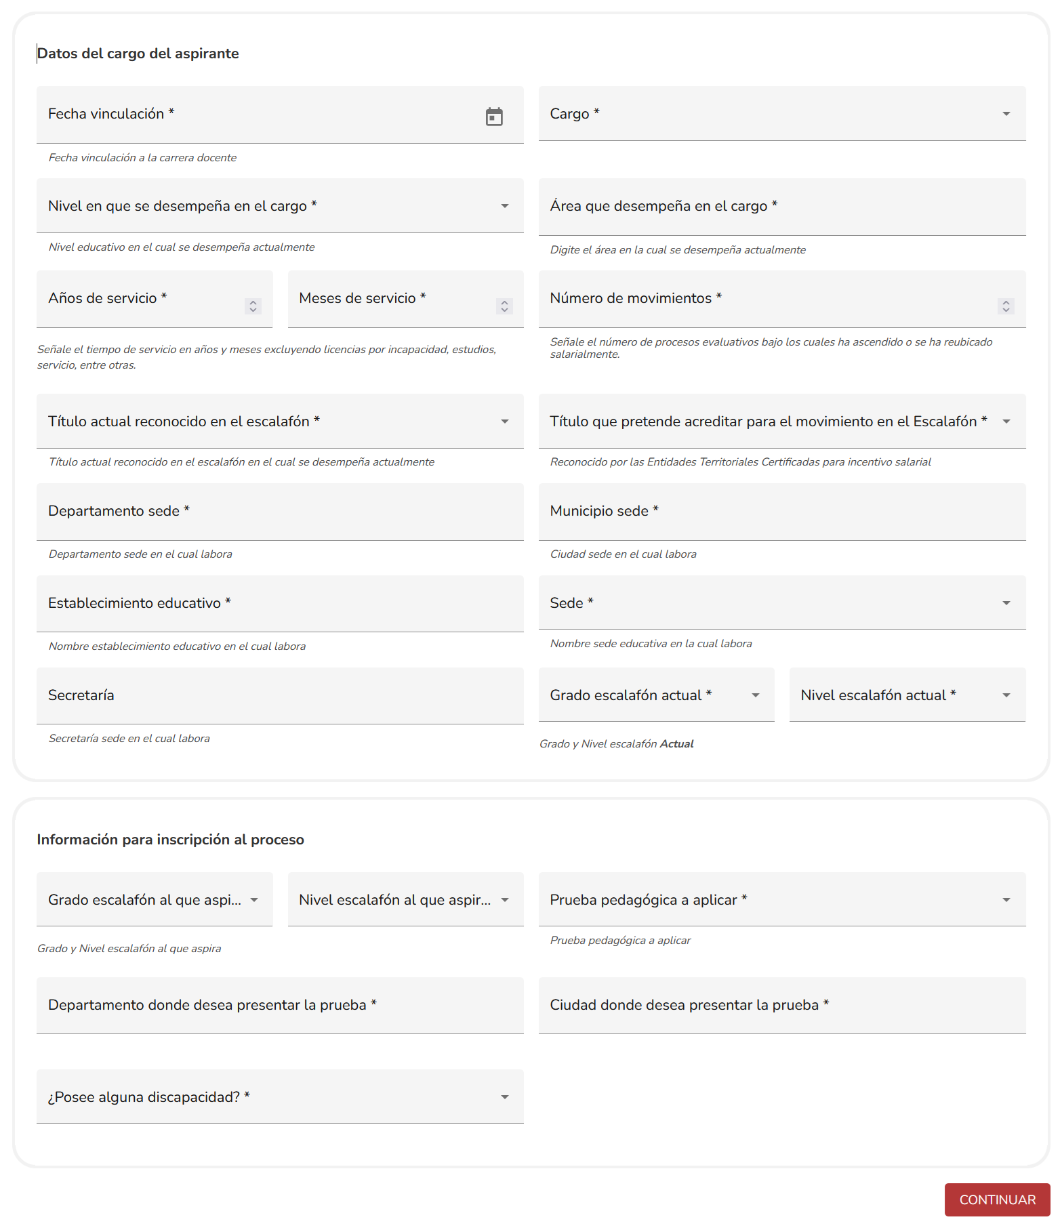Open ¿Posee alguna discapacidad? dropdown
Viewport: 1062px width, 1230px height.
[x=280, y=1097]
